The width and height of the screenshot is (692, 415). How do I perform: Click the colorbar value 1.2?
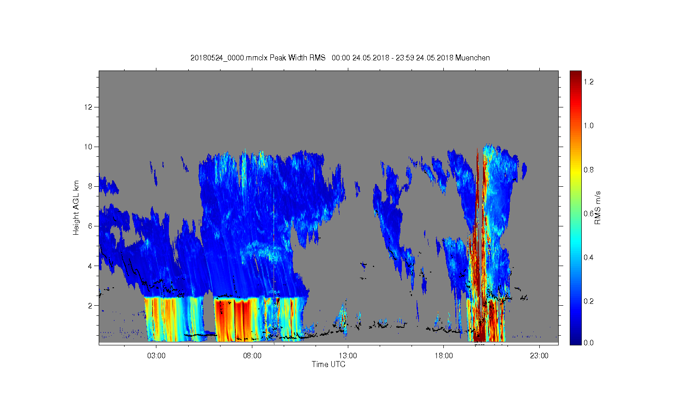point(589,82)
